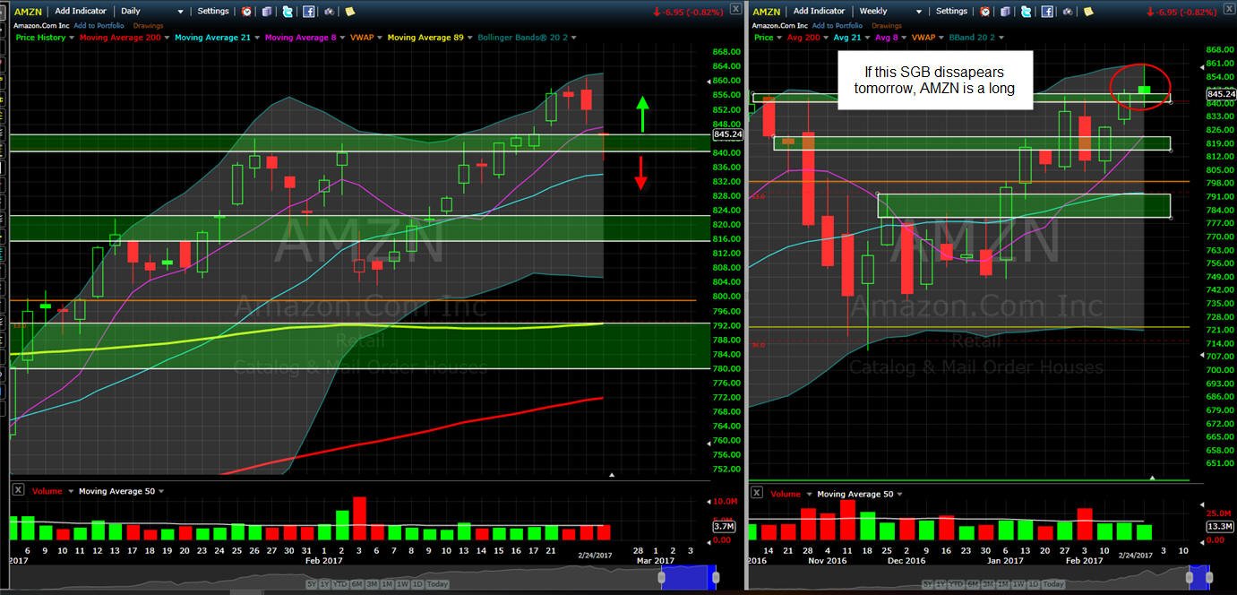Click the Drawings link on the Weekly chart

[x=887, y=26]
